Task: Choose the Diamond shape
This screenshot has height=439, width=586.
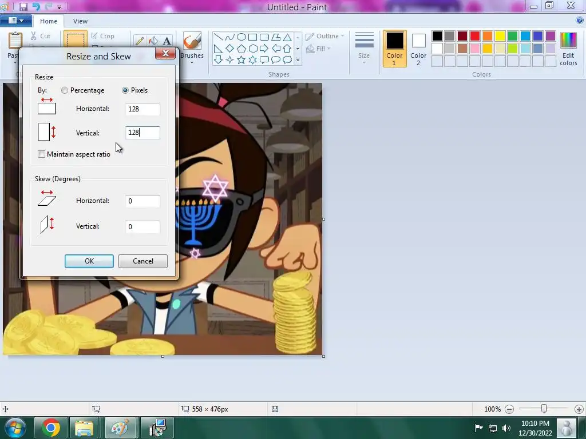Action: point(230,48)
